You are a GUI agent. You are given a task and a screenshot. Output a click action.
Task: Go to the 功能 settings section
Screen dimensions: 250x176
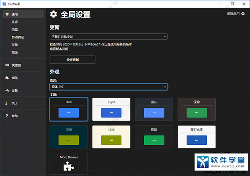tap(15, 30)
